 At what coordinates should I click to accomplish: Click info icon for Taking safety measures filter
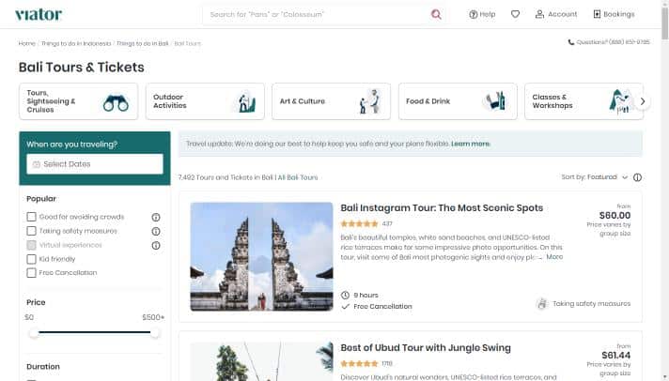point(156,232)
